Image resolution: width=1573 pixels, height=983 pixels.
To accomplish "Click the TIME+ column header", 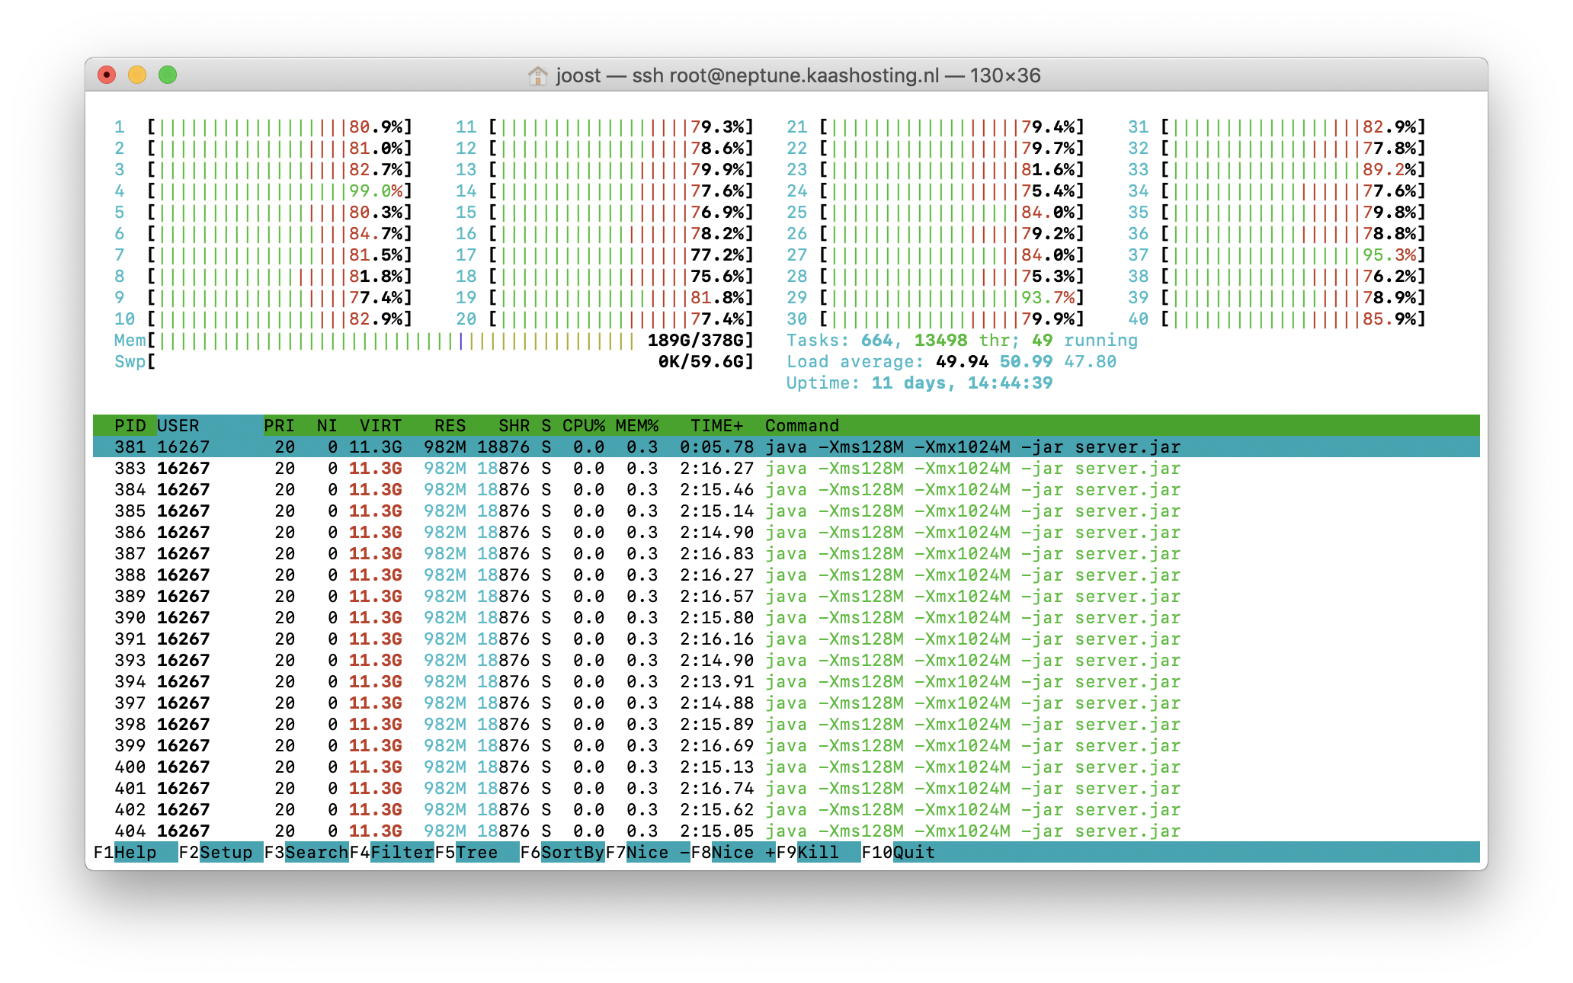I will pyautogui.click(x=716, y=425).
